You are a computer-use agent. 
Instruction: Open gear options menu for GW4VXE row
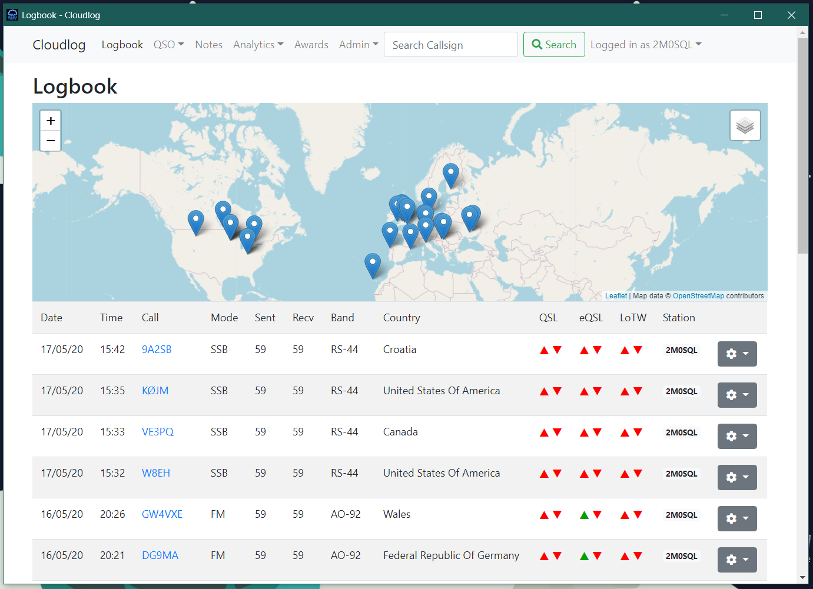737,518
